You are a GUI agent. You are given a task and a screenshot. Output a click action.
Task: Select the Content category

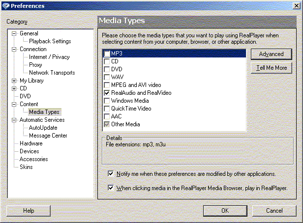[x=29, y=104]
